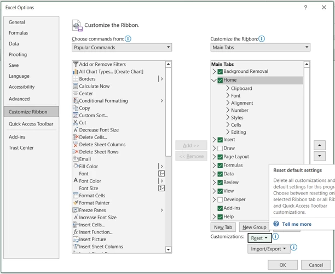This screenshot has width=335, height=274.
Task: Choose the Cut scissors icon command
Action: click(x=76, y=123)
